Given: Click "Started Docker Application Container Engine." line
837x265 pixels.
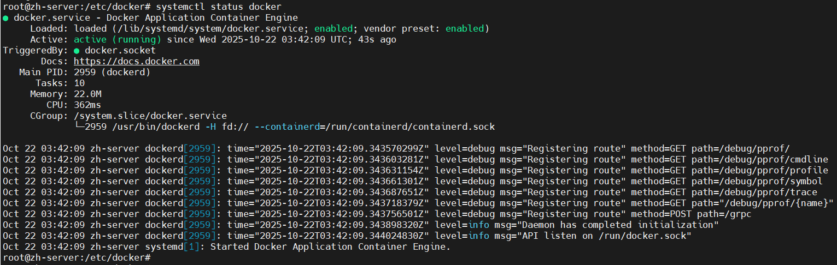Looking at the screenshot, I should (331, 246).
